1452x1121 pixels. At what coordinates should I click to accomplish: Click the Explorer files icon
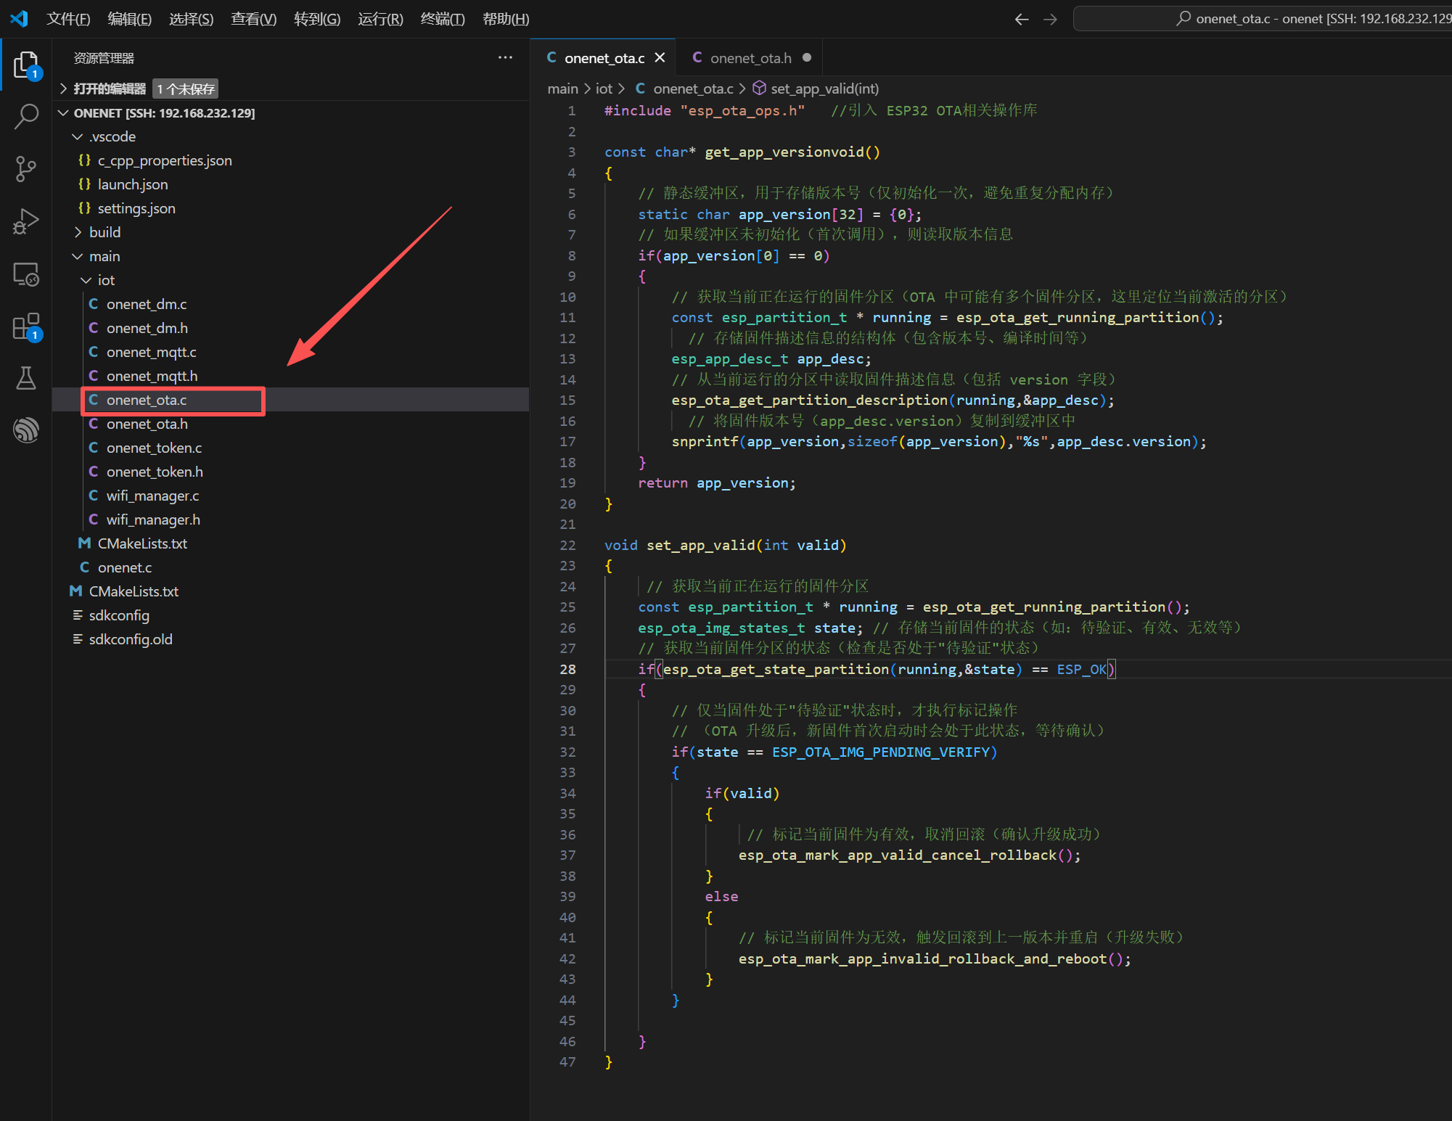point(26,65)
